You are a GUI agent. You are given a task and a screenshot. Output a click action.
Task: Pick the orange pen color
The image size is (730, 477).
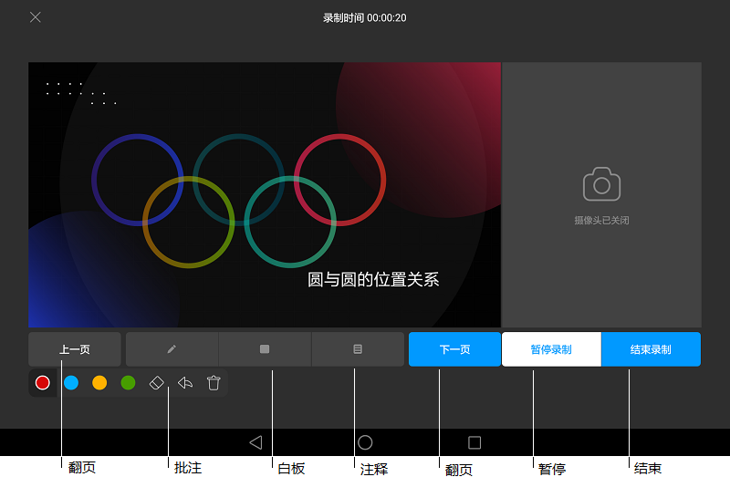(x=99, y=383)
